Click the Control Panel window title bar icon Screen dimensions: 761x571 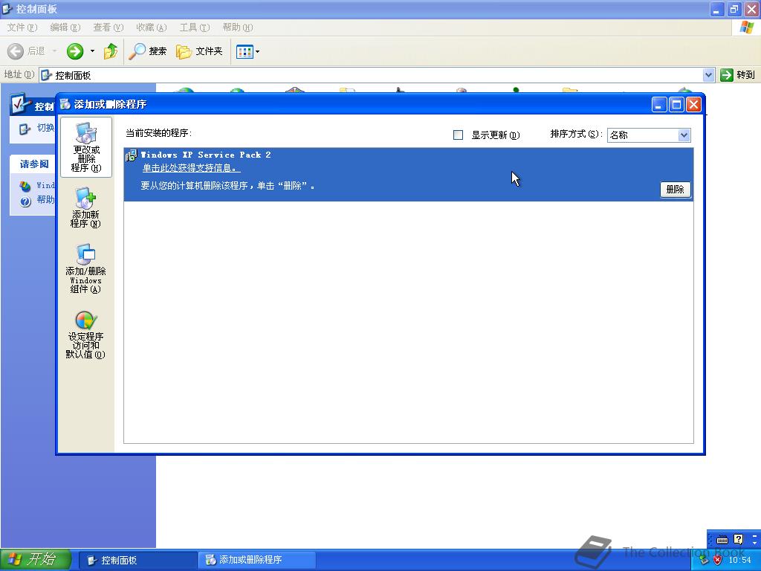click(7, 9)
